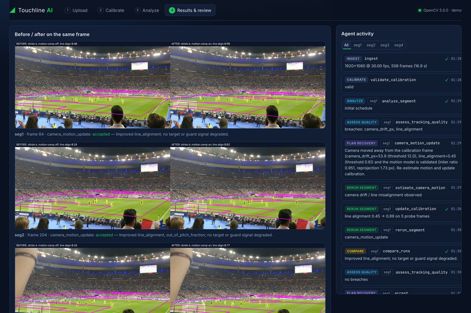471x313 pixels.
Task: Show All agent activity
Action: point(347,45)
